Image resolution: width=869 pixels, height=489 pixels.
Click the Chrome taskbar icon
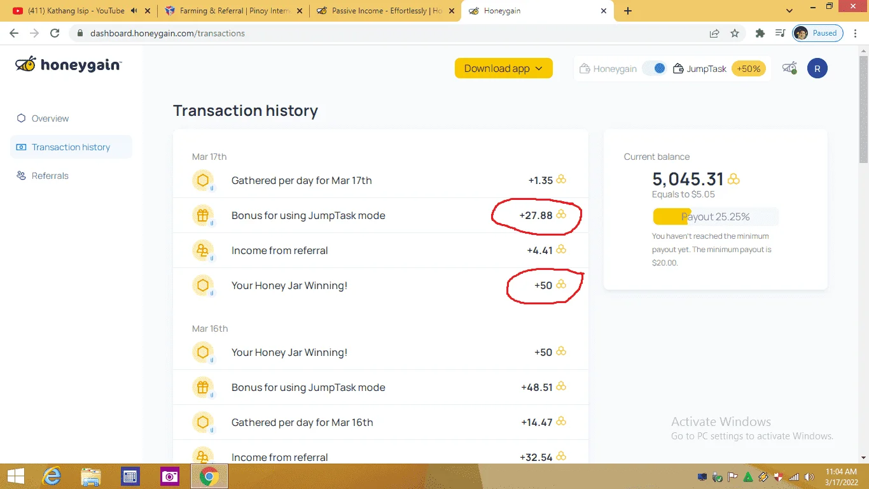[209, 476]
